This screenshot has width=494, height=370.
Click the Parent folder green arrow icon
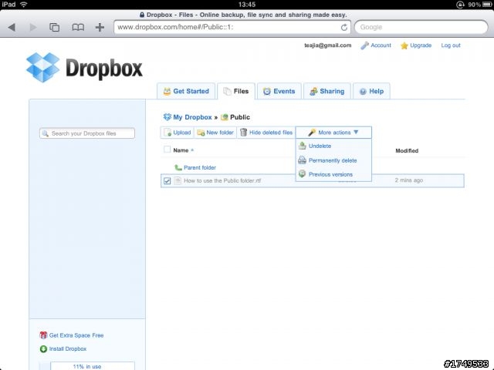click(x=178, y=167)
